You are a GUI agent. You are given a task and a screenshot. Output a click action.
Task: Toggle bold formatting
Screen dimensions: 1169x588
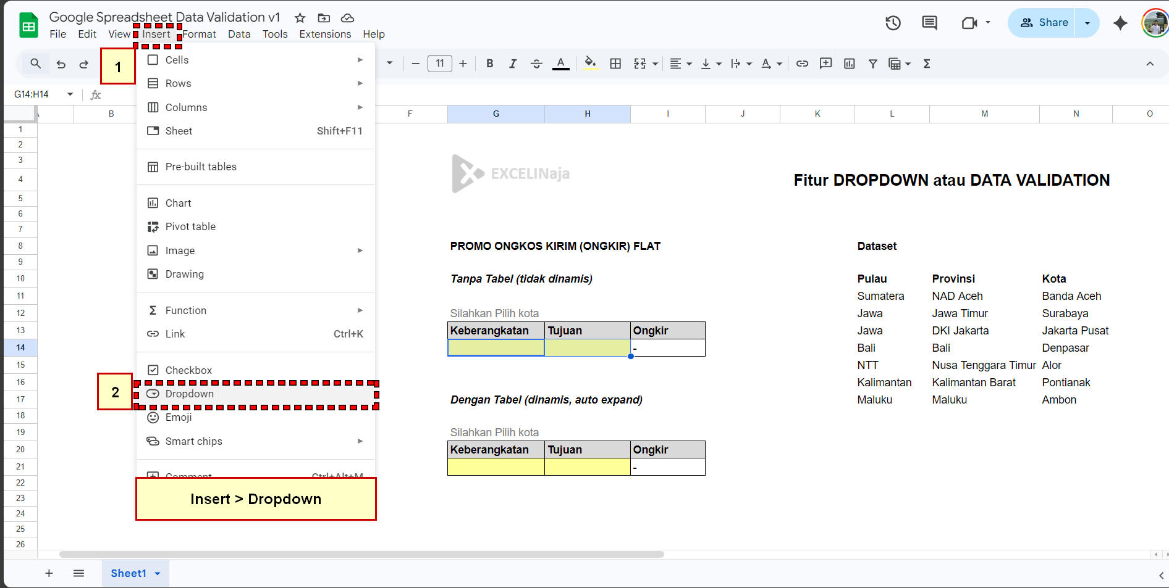[x=489, y=64]
